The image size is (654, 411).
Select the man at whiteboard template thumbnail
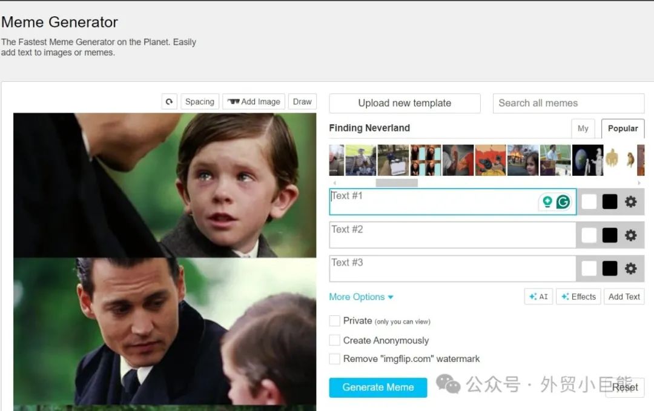tap(555, 160)
